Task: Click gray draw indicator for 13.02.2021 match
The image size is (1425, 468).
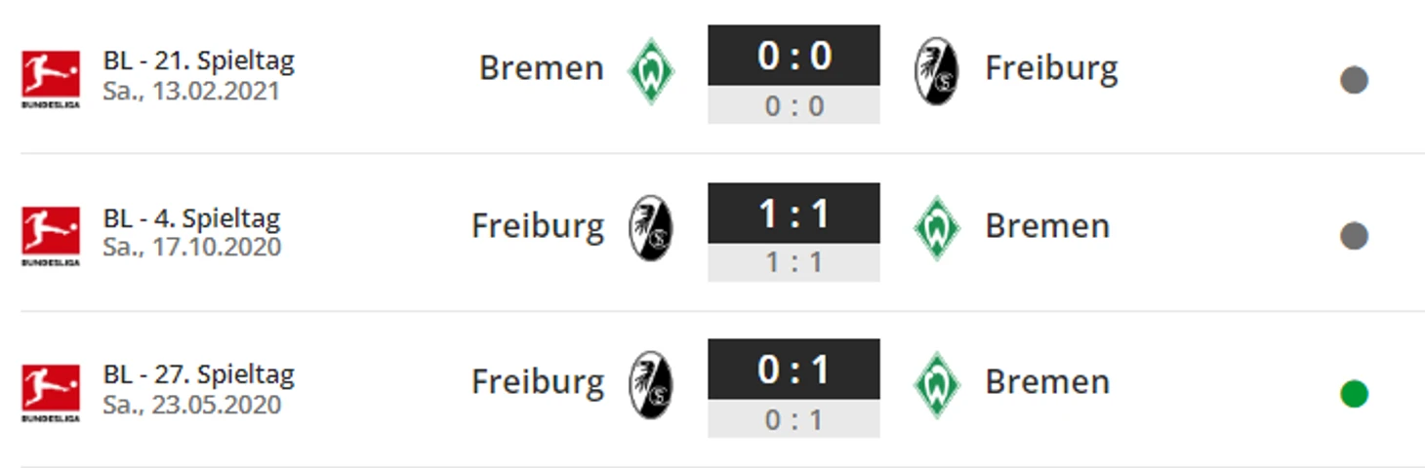Action: [x=1354, y=80]
